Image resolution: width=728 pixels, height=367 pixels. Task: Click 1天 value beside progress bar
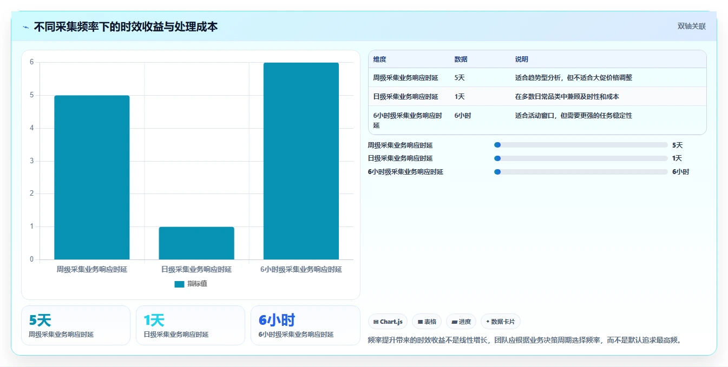pyautogui.click(x=677, y=158)
